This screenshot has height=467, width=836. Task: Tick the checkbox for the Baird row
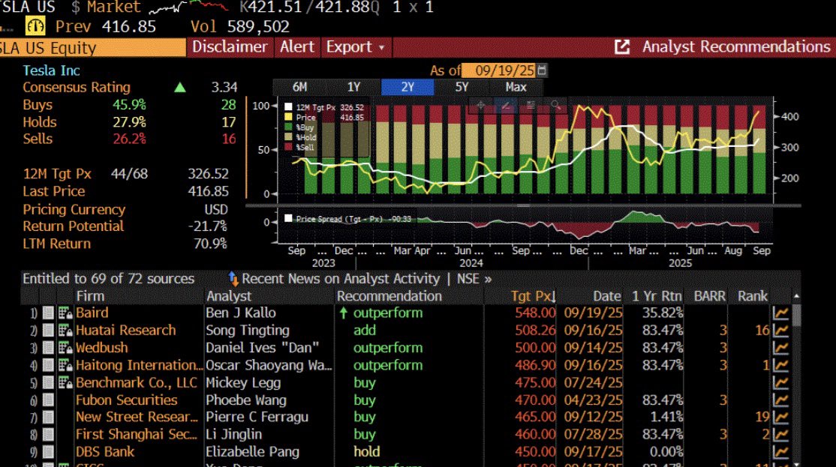coord(48,313)
